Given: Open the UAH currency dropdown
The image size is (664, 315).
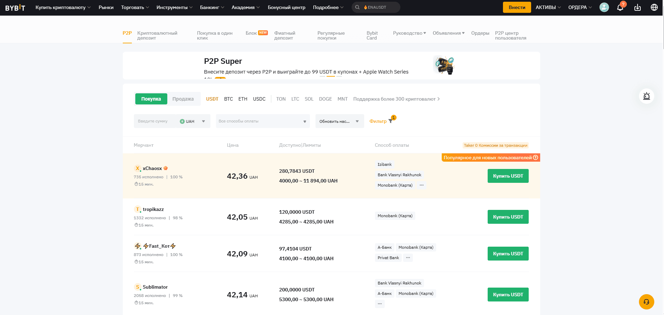Looking at the screenshot, I should point(193,121).
